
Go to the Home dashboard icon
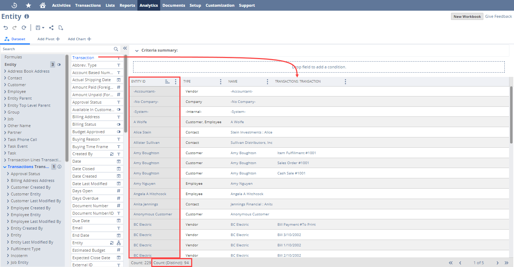point(43,5)
